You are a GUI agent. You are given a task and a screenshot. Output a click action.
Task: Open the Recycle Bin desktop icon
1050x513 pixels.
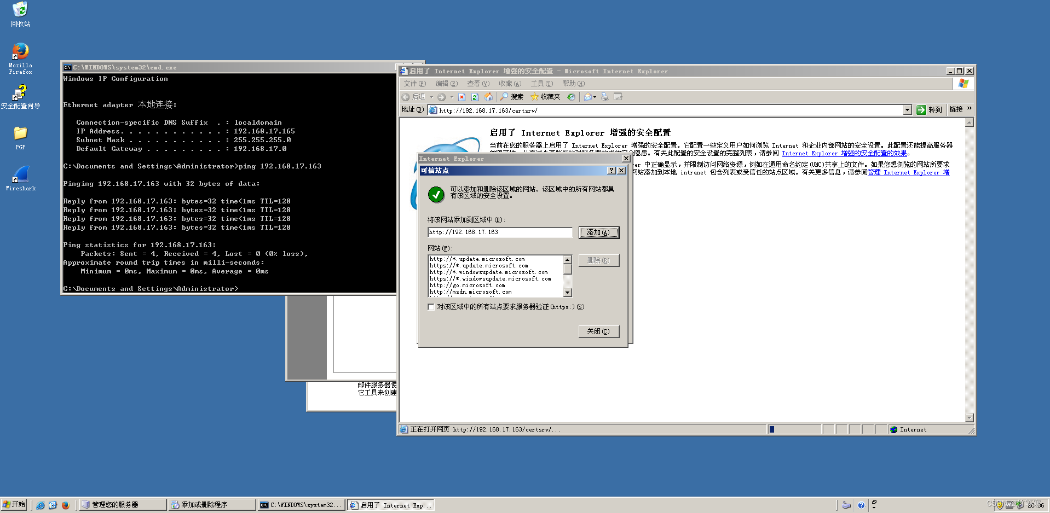click(20, 15)
